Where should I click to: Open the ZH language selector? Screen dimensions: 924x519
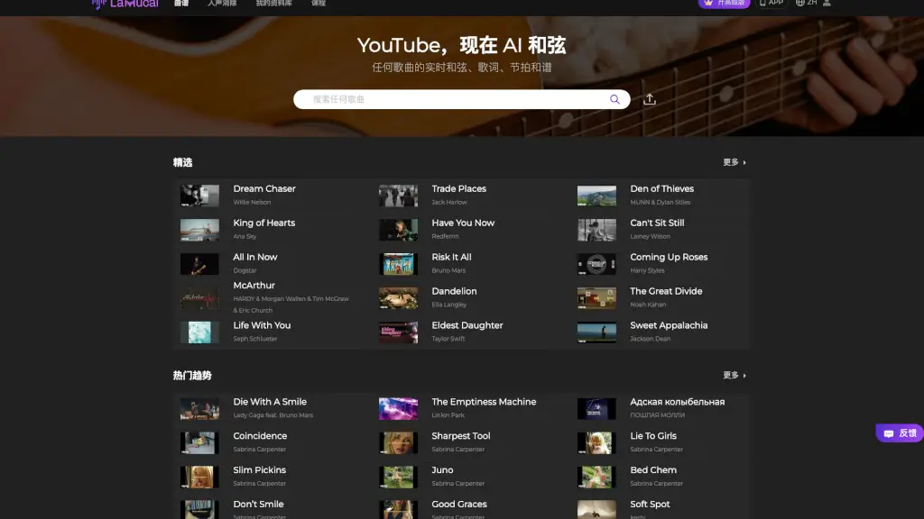pyautogui.click(x=806, y=3)
